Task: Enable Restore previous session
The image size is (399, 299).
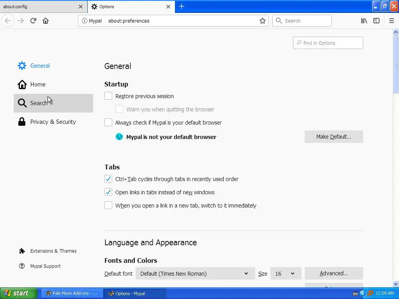Action: 108,96
